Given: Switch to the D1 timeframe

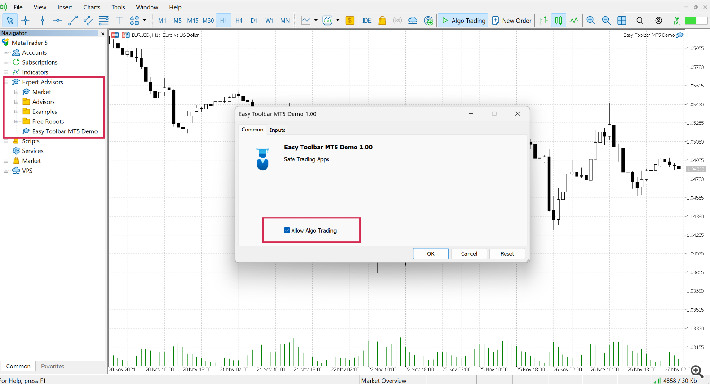Looking at the screenshot, I should pos(254,20).
